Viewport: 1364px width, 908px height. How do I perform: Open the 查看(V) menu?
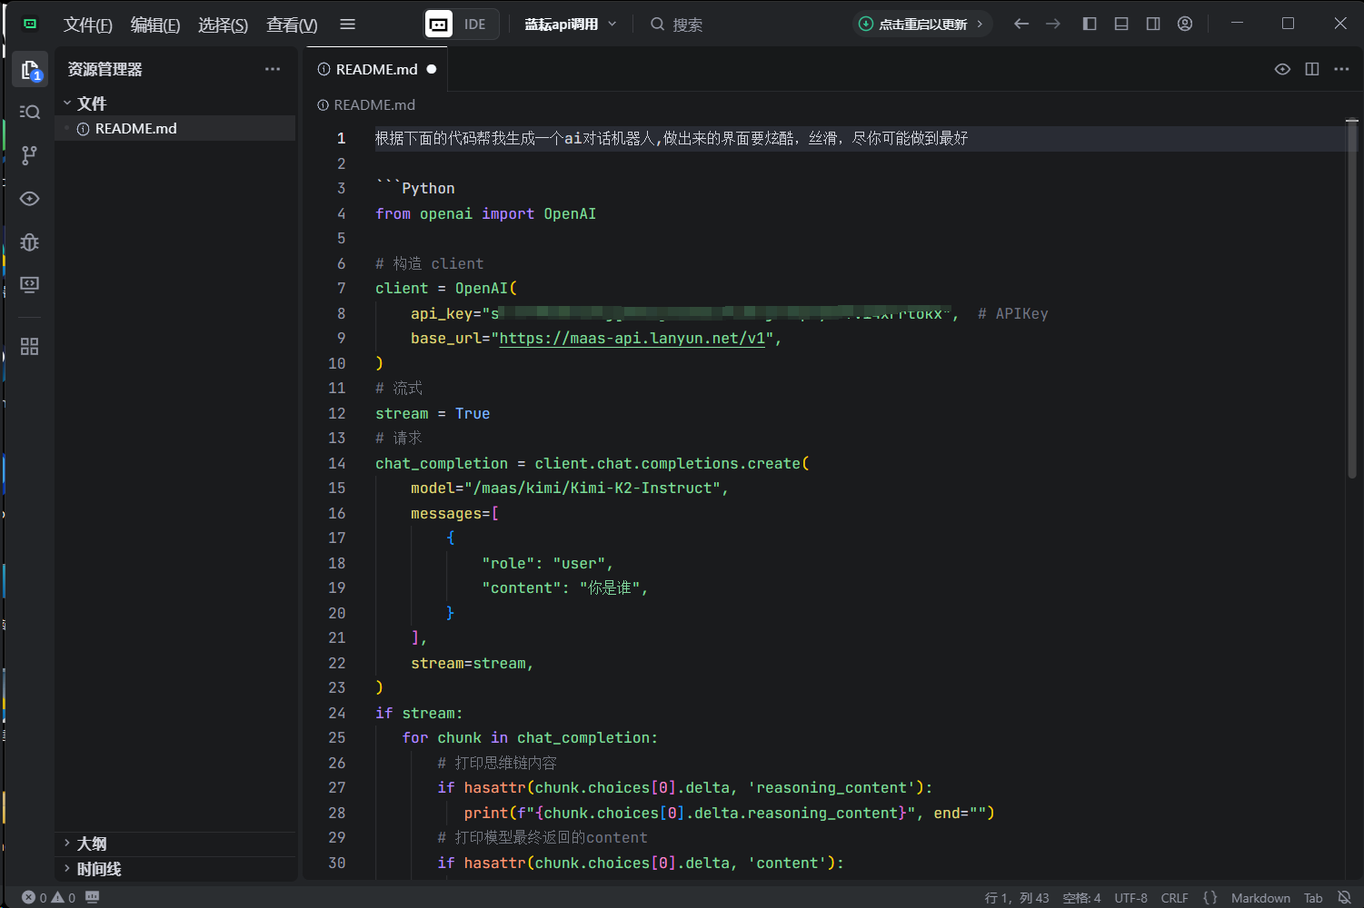(x=292, y=25)
